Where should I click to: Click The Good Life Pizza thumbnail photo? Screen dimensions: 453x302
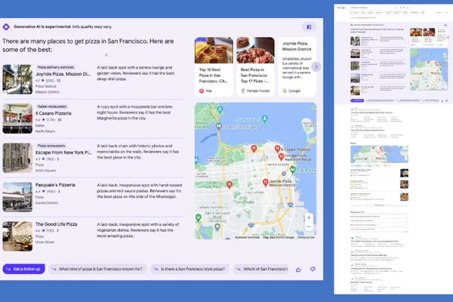[x=17, y=236]
